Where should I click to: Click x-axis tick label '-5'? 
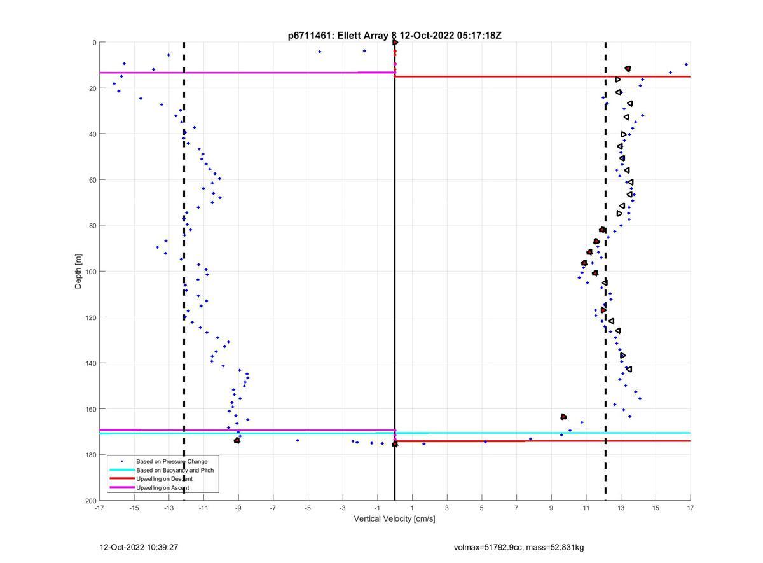pyautogui.click(x=308, y=508)
